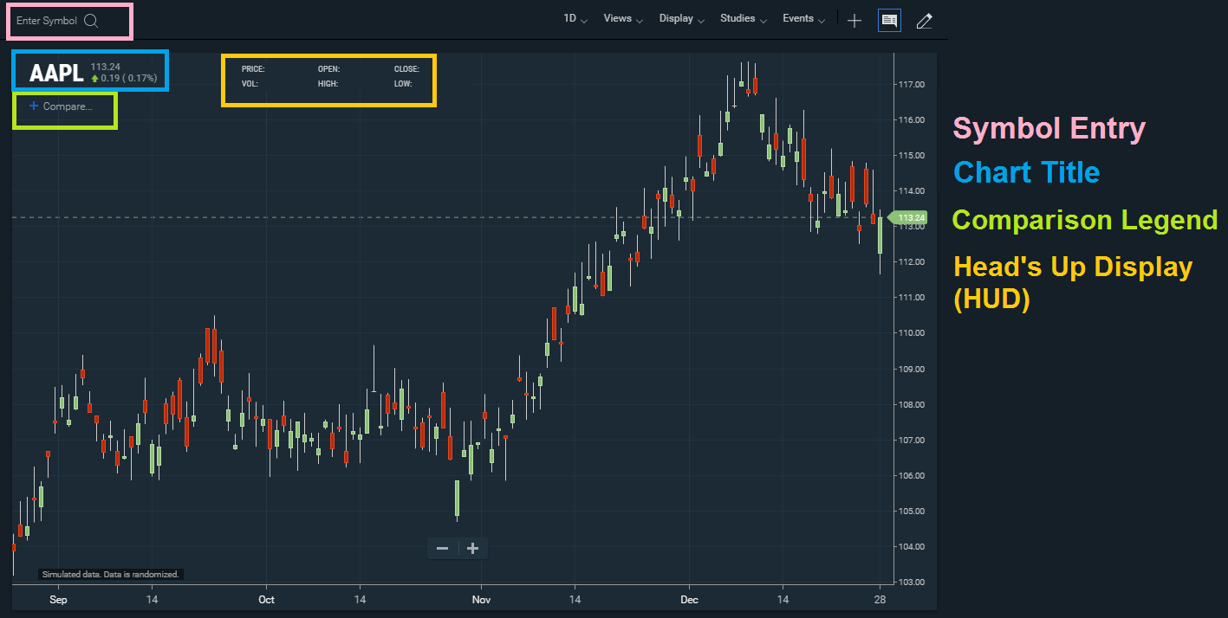
Task: Click the 113.24 price beside AAPL title
Action: point(105,66)
